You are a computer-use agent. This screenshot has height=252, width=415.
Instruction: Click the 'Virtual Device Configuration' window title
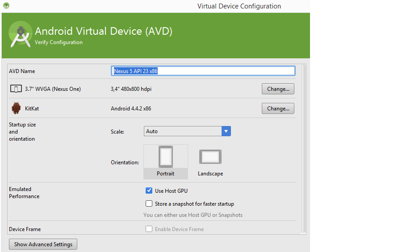(x=239, y=6)
